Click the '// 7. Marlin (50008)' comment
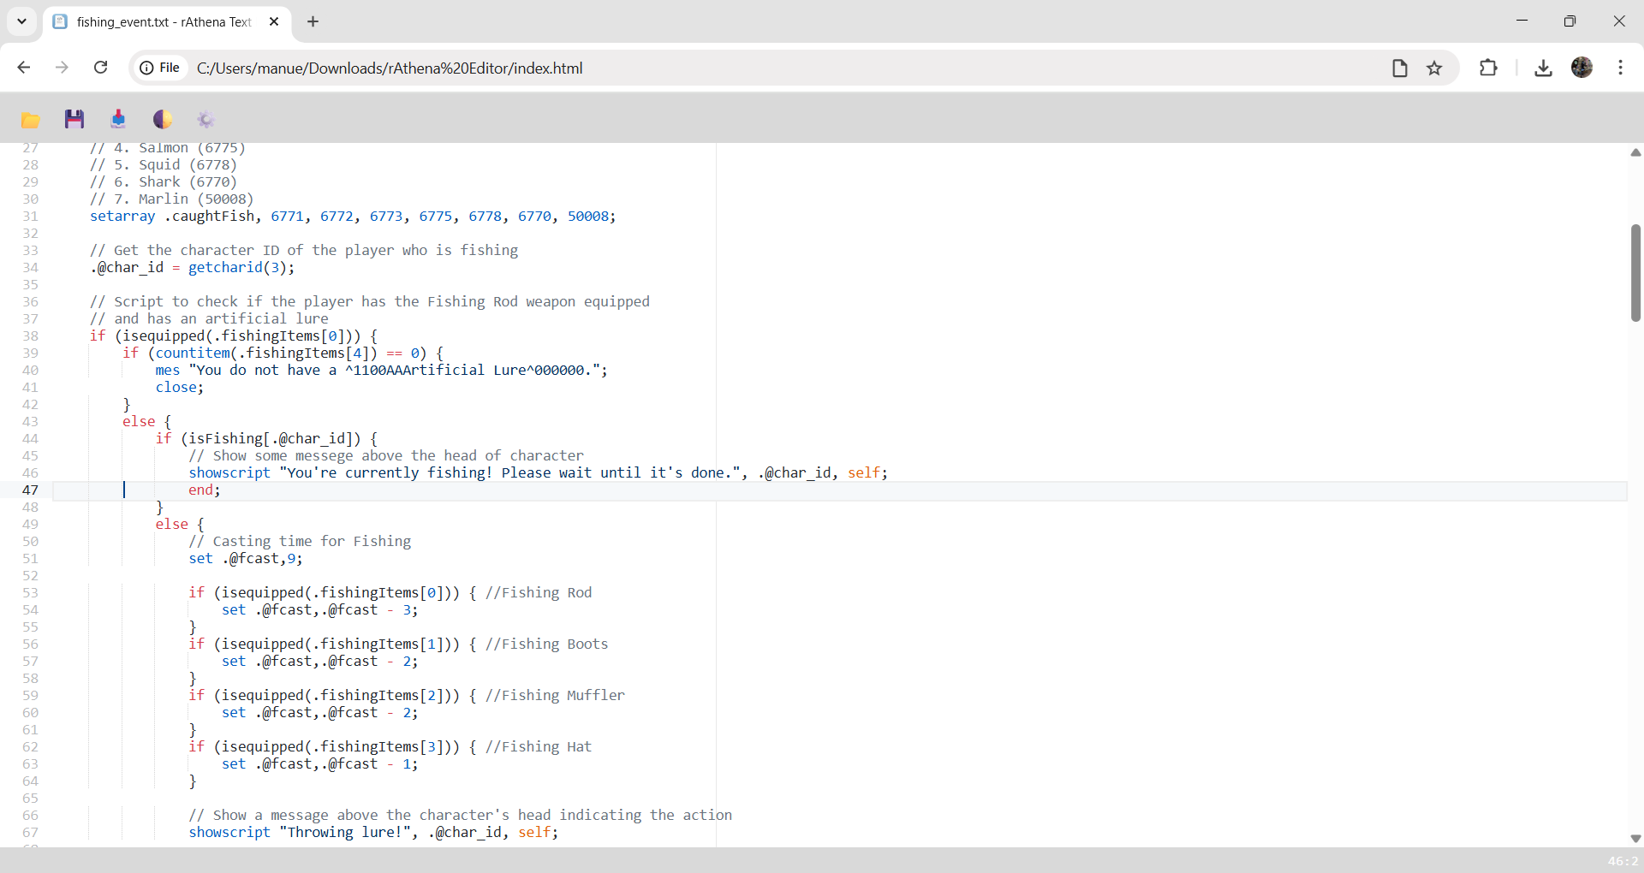The height and width of the screenshot is (873, 1644). [x=172, y=199]
